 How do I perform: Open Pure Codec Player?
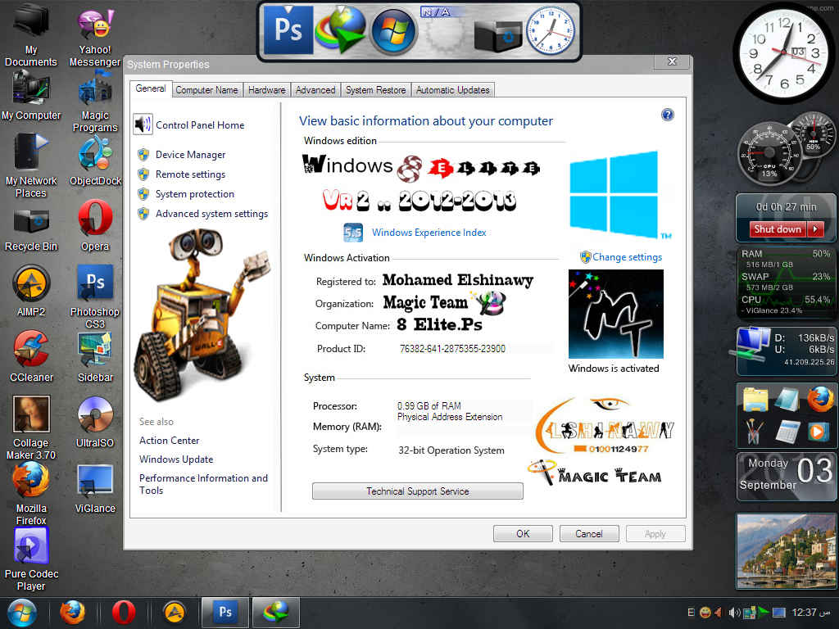[x=31, y=545]
